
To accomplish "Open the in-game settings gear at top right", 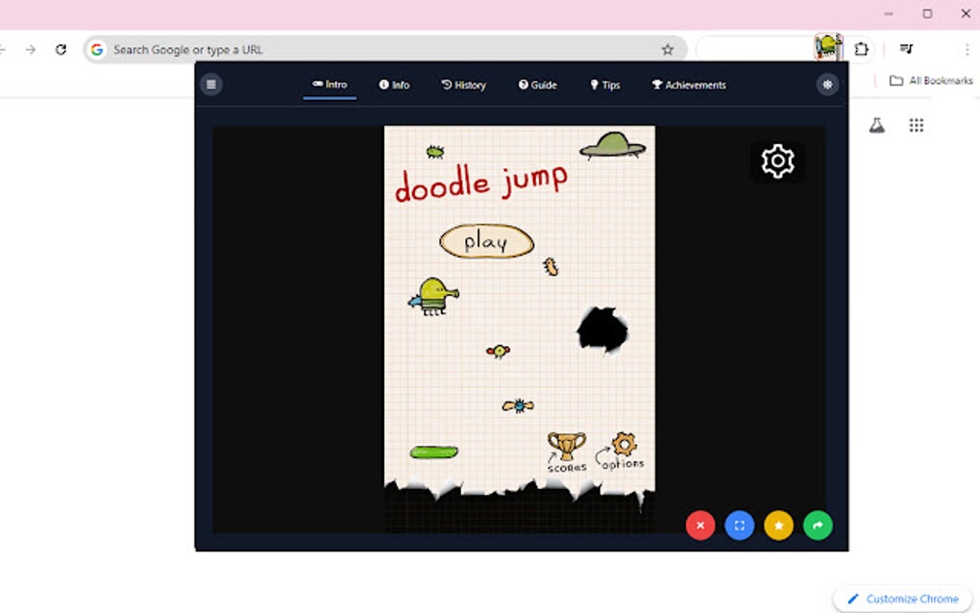I will point(776,160).
